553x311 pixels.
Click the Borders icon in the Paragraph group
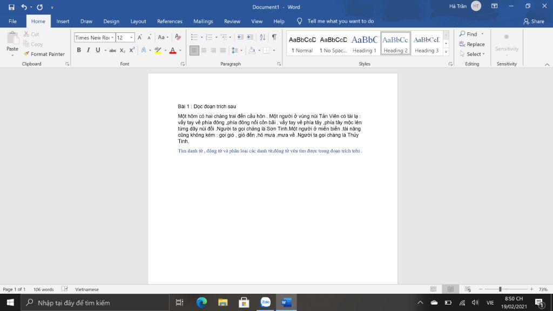[x=267, y=50]
